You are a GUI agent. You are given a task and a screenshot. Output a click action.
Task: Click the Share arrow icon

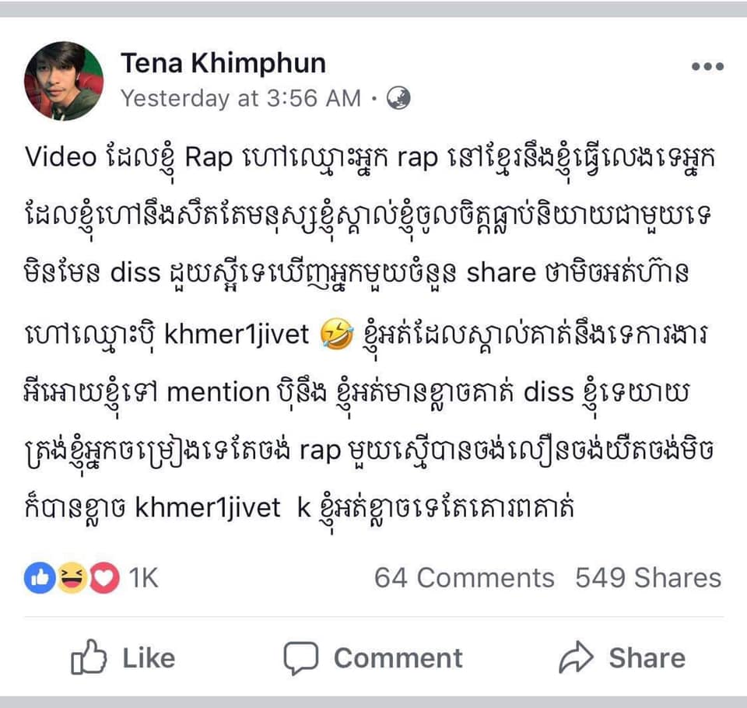click(x=577, y=658)
